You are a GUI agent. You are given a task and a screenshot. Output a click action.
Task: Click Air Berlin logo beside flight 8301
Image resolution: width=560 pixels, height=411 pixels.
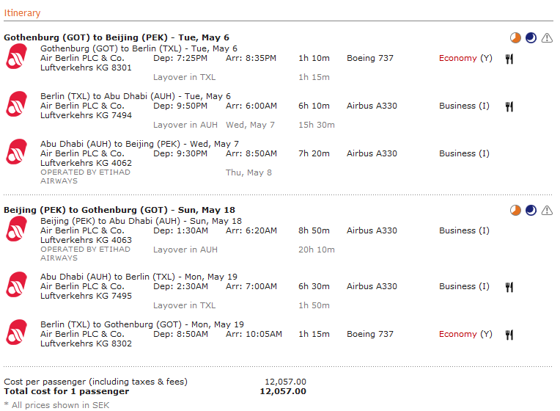click(x=16, y=57)
